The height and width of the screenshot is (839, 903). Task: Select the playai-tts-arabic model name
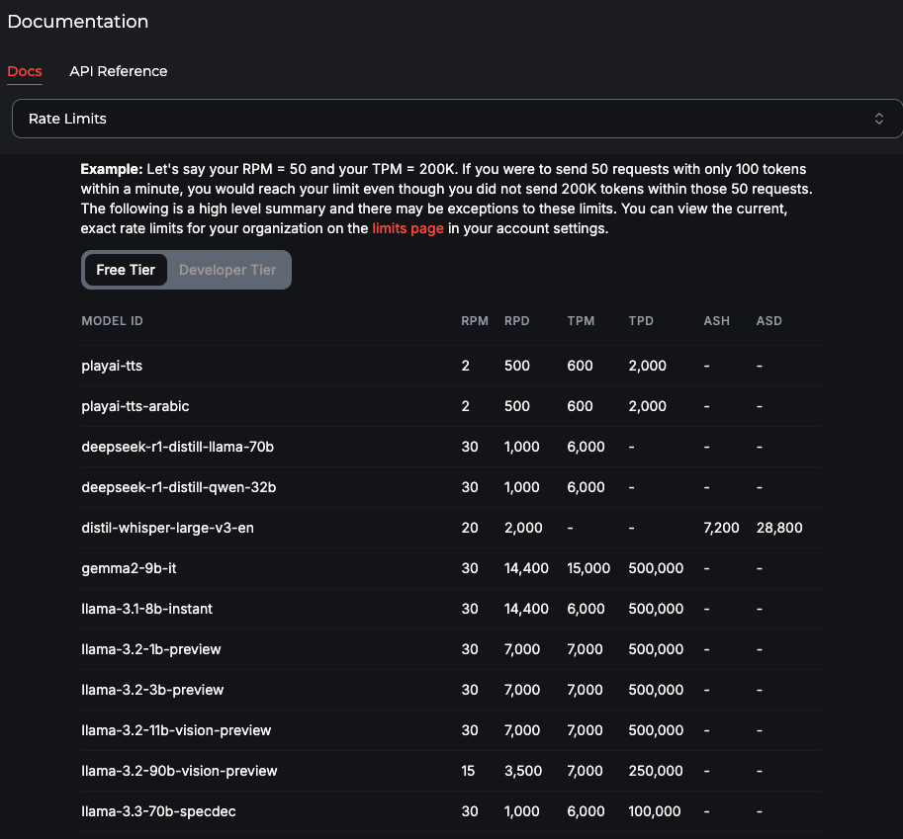click(x=135, y=406)
